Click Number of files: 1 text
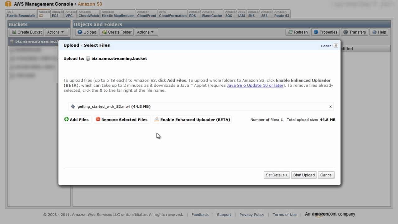398x224 pixels. pyautogui.click(x=267, y=119)
